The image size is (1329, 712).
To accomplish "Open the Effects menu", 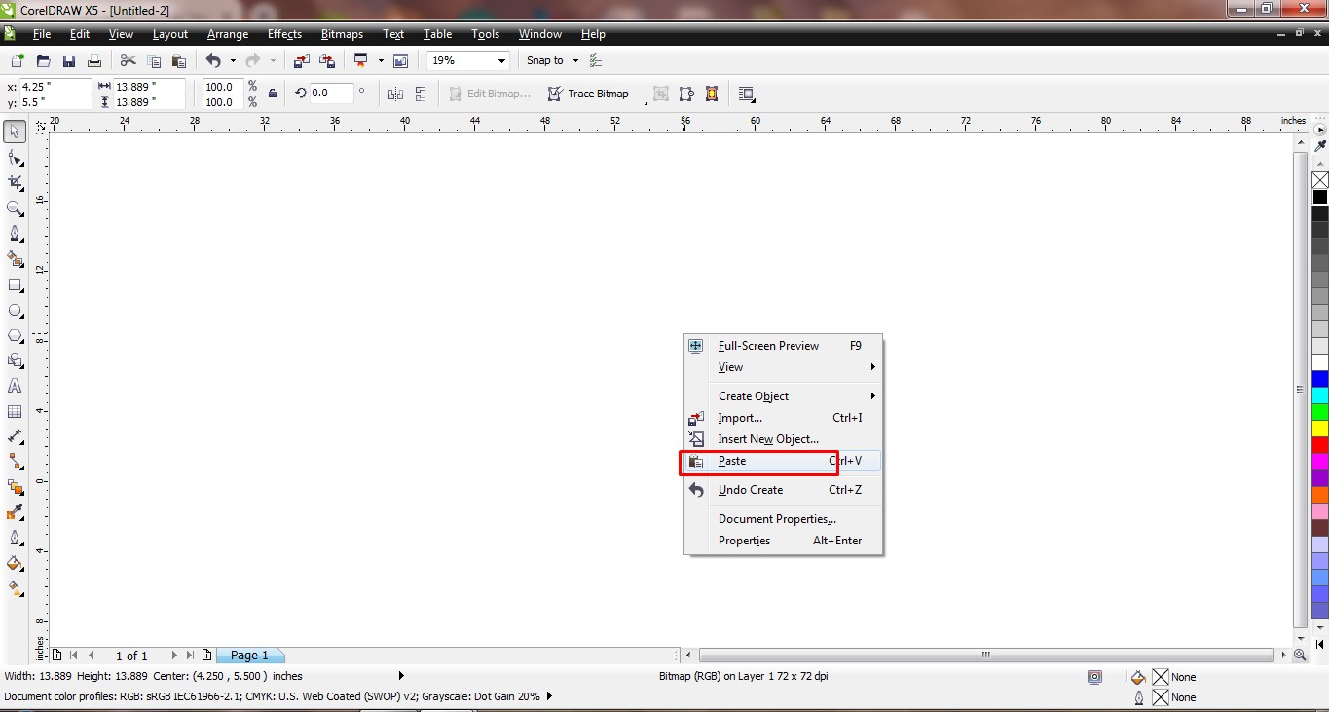I will 284,34.
